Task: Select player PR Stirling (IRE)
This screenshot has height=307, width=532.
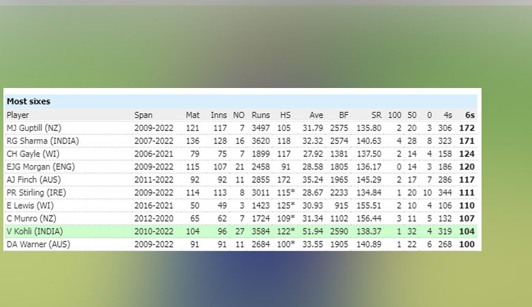Action: point(36,192)
